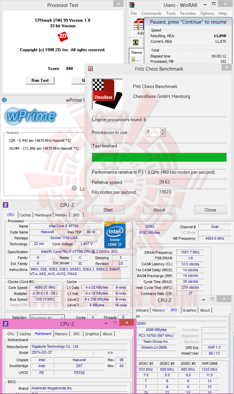234x394 pixels.
Task: Close the Fritz Chess Benchmark window
Action: coord(226,67)
